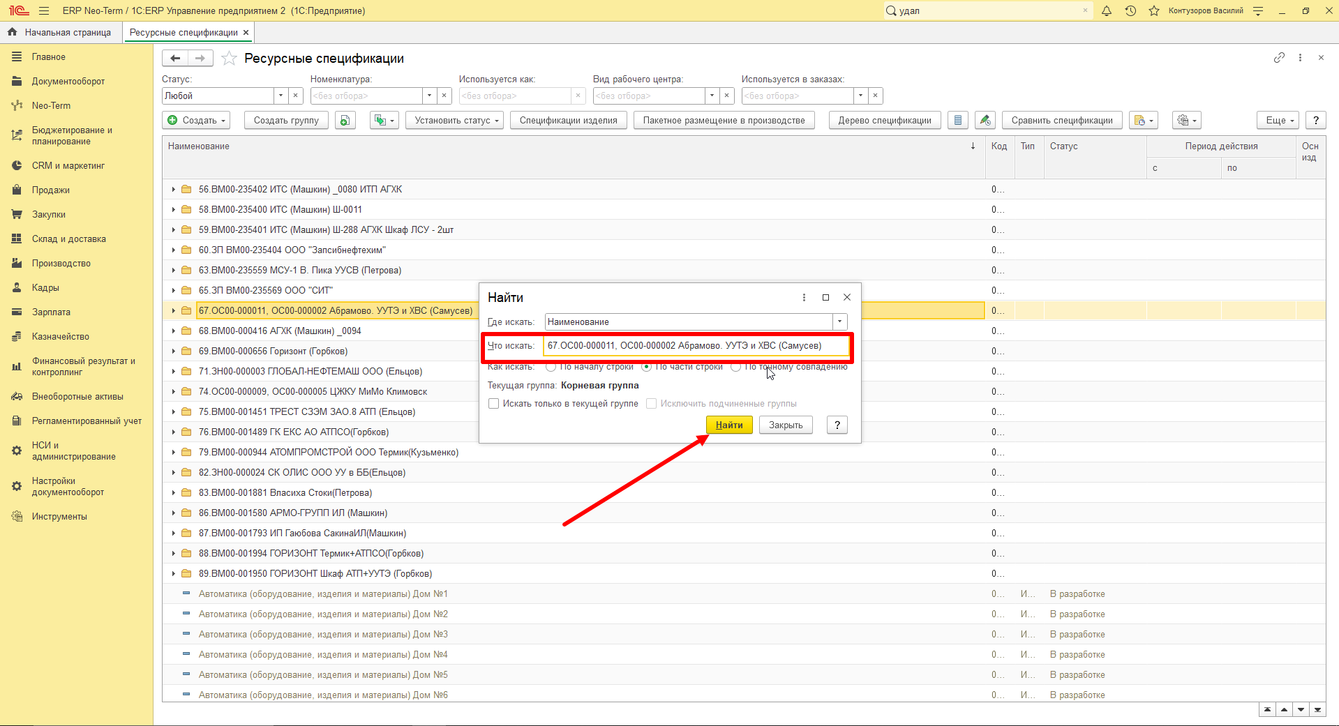The height and width of the screenshot is (726, 1339).
Task: Click the Сравнить спецификации button
Action: tap(1062, 121)
